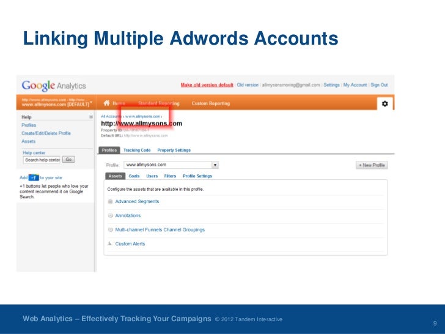
Task: Open the Help center link
Action: 34,153
